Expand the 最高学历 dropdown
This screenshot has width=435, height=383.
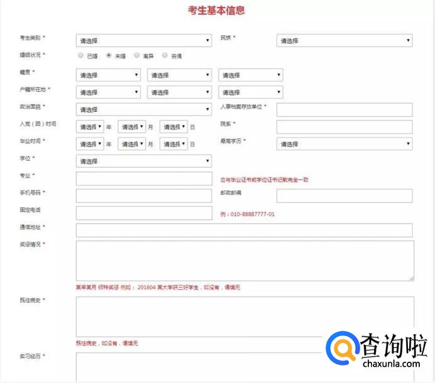[x=344, y=144]
